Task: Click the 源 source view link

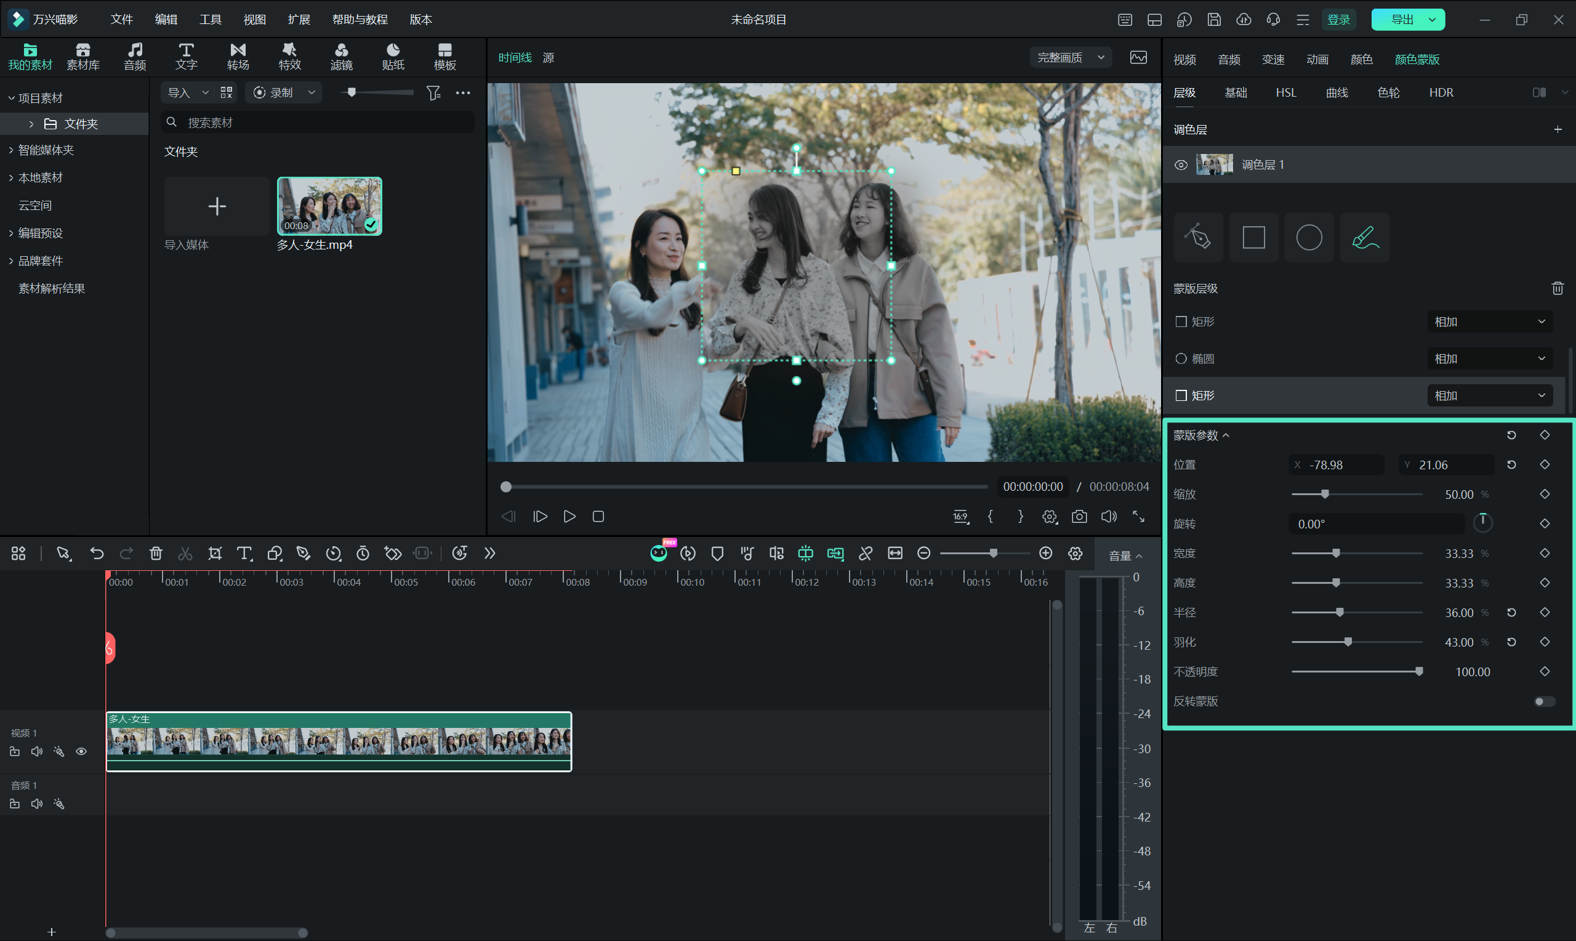Action: (548, 58)
